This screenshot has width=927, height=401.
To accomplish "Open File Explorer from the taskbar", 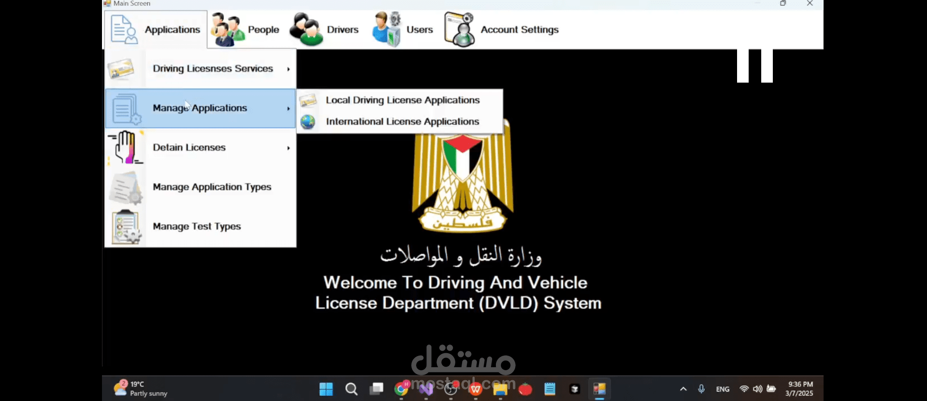I will point(500,389).
